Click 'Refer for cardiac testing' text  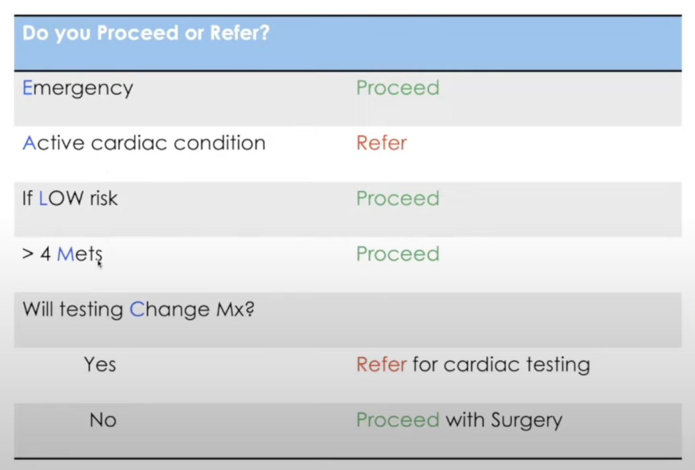coord(473,364)
